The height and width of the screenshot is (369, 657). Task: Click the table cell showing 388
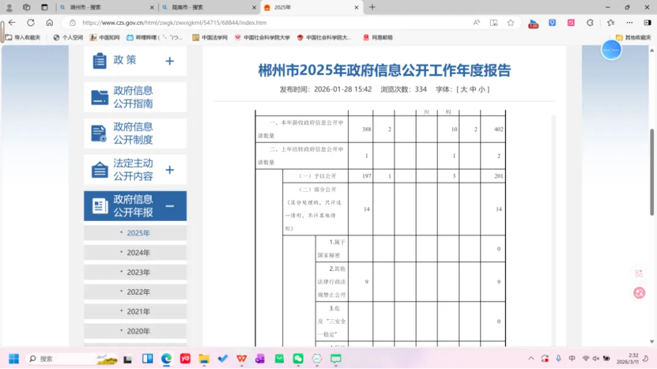point(361,129)
